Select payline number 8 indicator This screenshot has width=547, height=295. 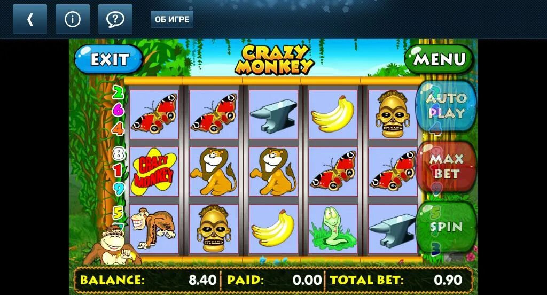click(x=118, y=153)
